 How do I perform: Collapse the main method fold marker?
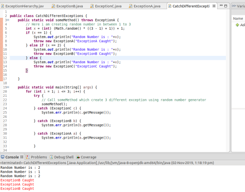(x=8, y=87)
